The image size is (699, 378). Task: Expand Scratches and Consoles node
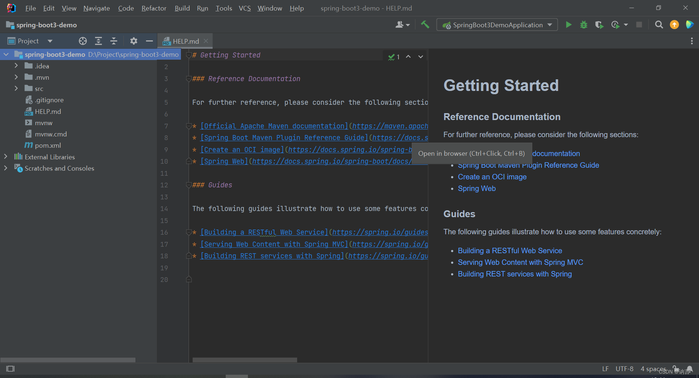coord(5,168)
